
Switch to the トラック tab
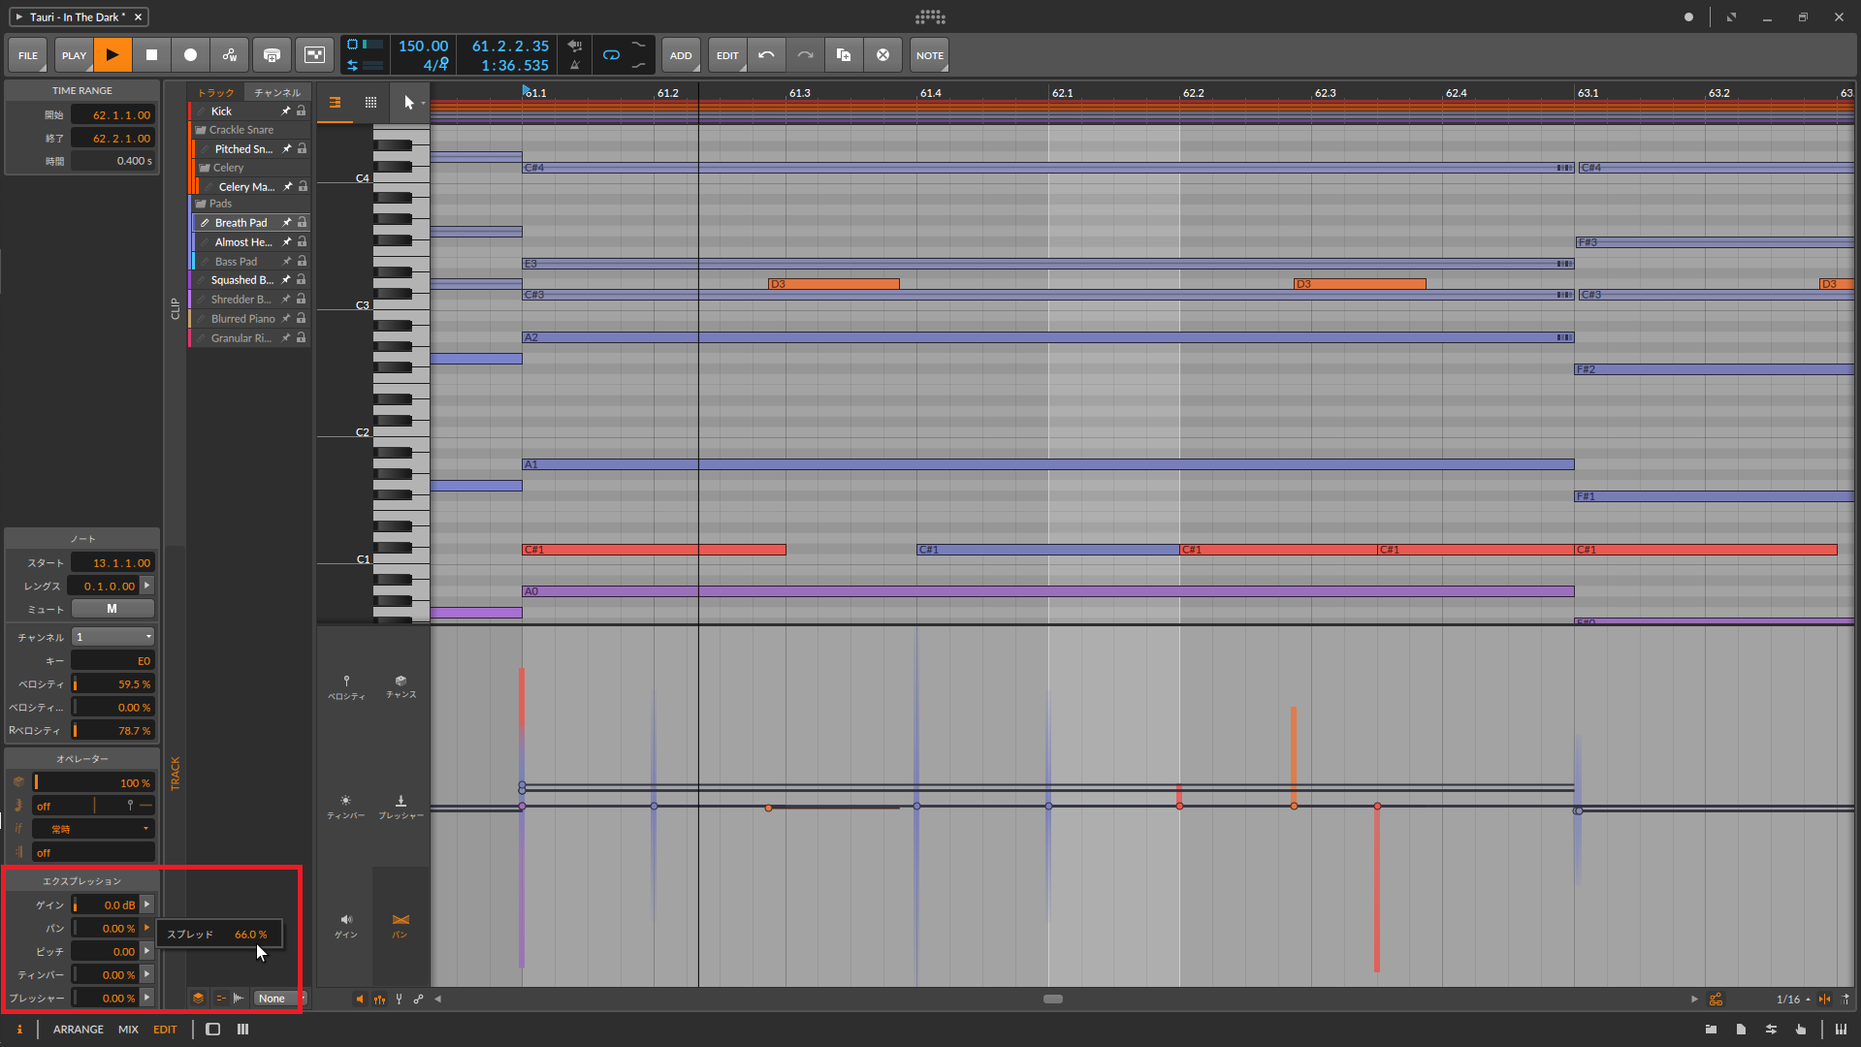215,92
